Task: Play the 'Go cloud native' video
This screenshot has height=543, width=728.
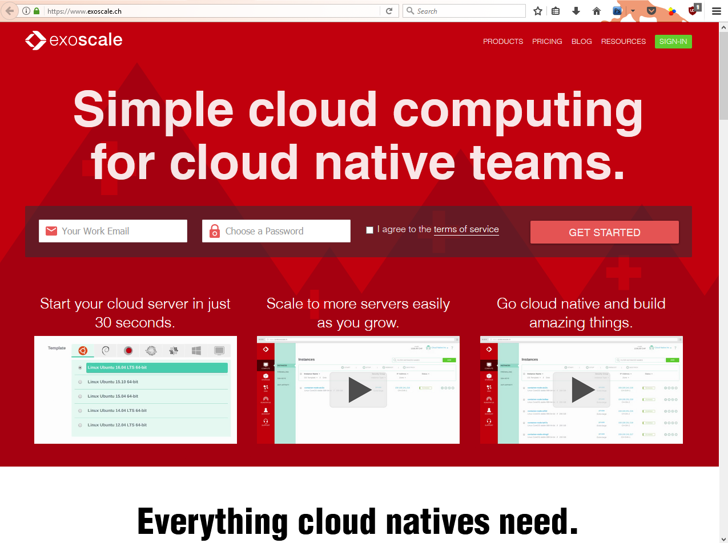Action: (x=581, y=390)
